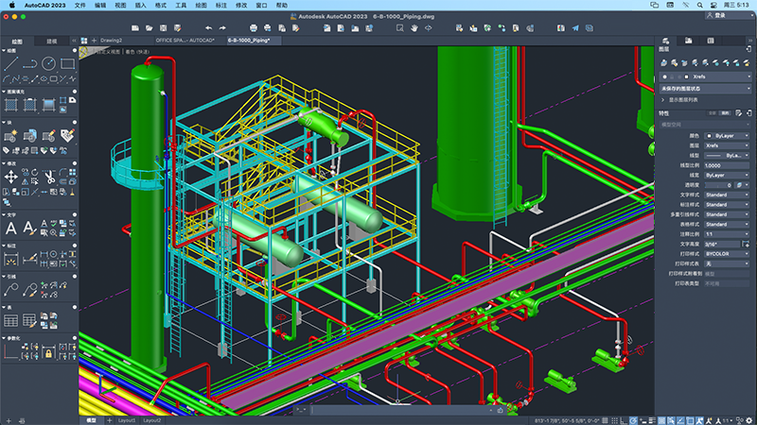The height and width of the screenshot is (425, 757).
Task: Open the 颜色 ByLayer dropdown
Action: pyautogui.click(x=726, y=135)
